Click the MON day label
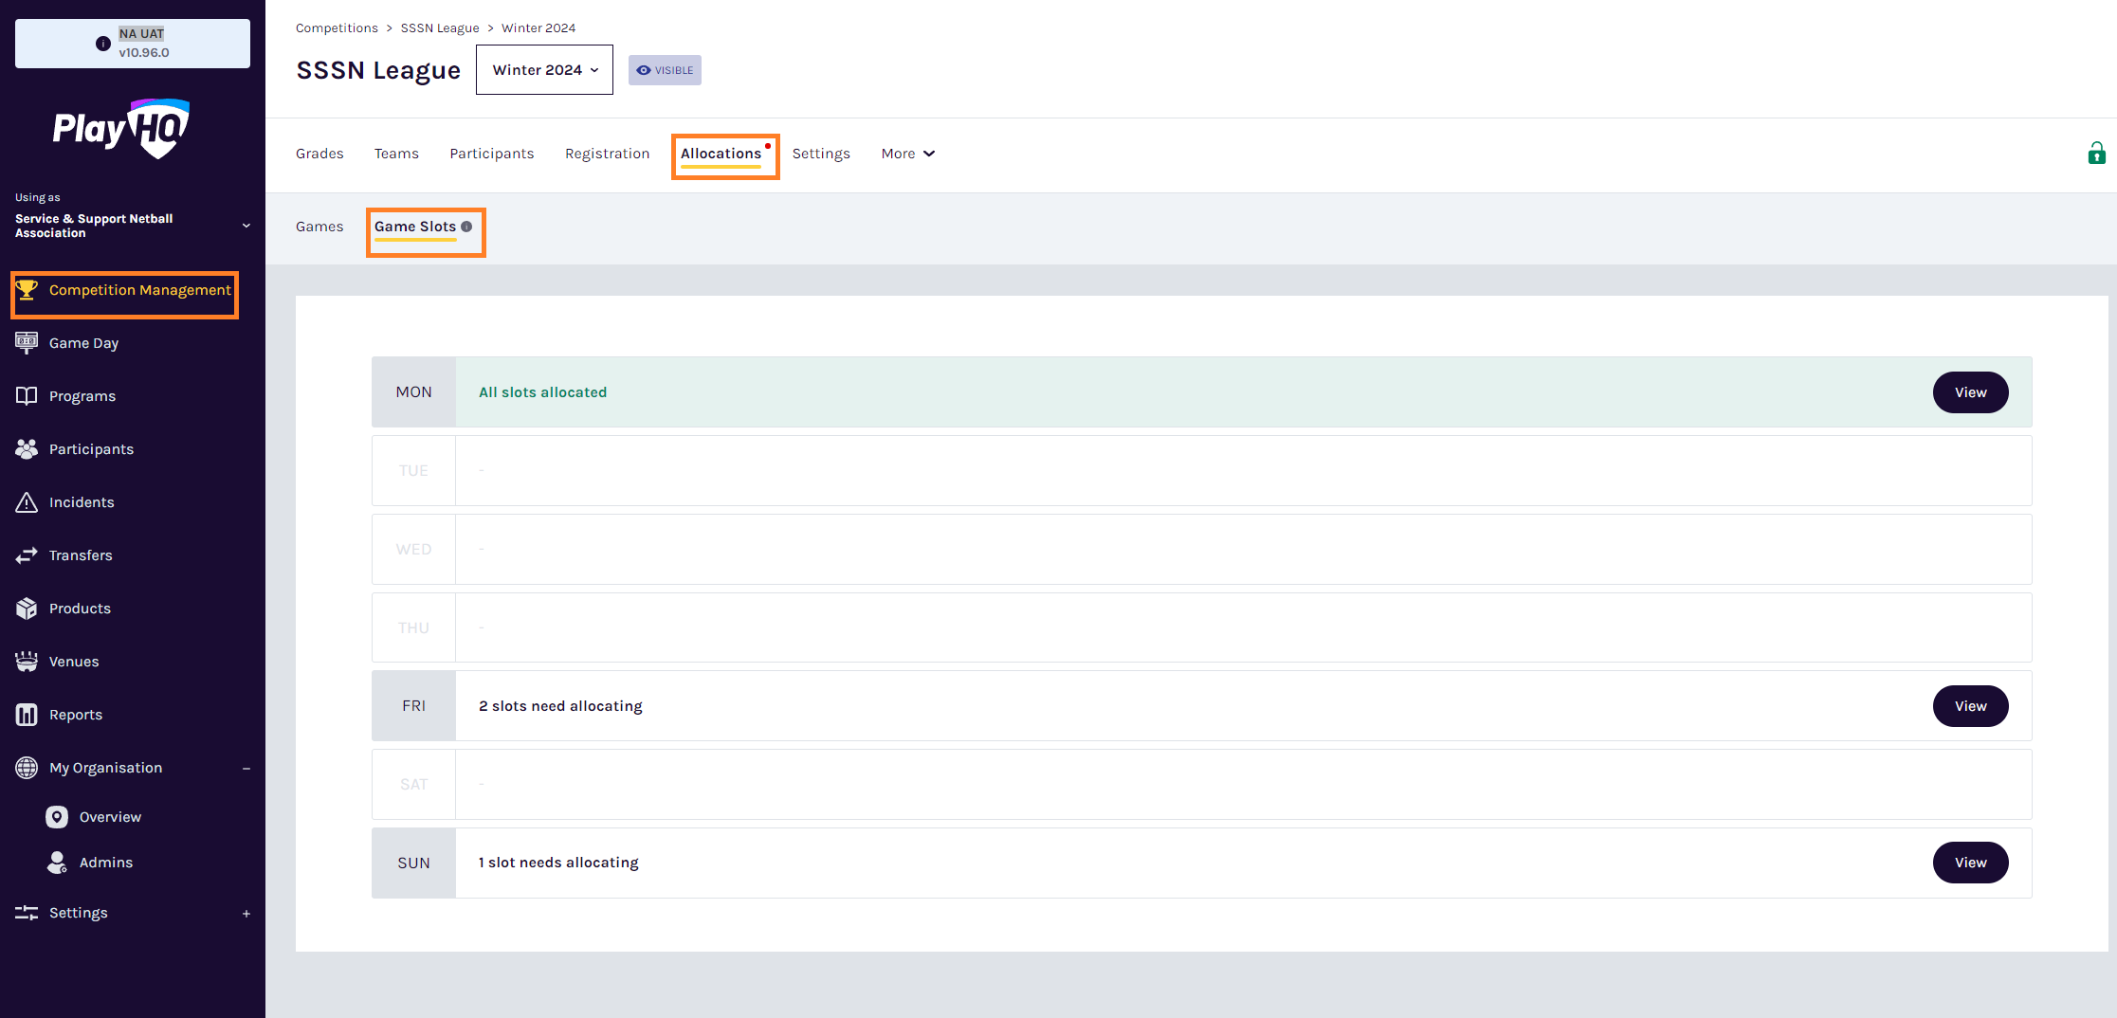The height and width of the screenshot is (1018, 2117). click(x=413, y=392)
